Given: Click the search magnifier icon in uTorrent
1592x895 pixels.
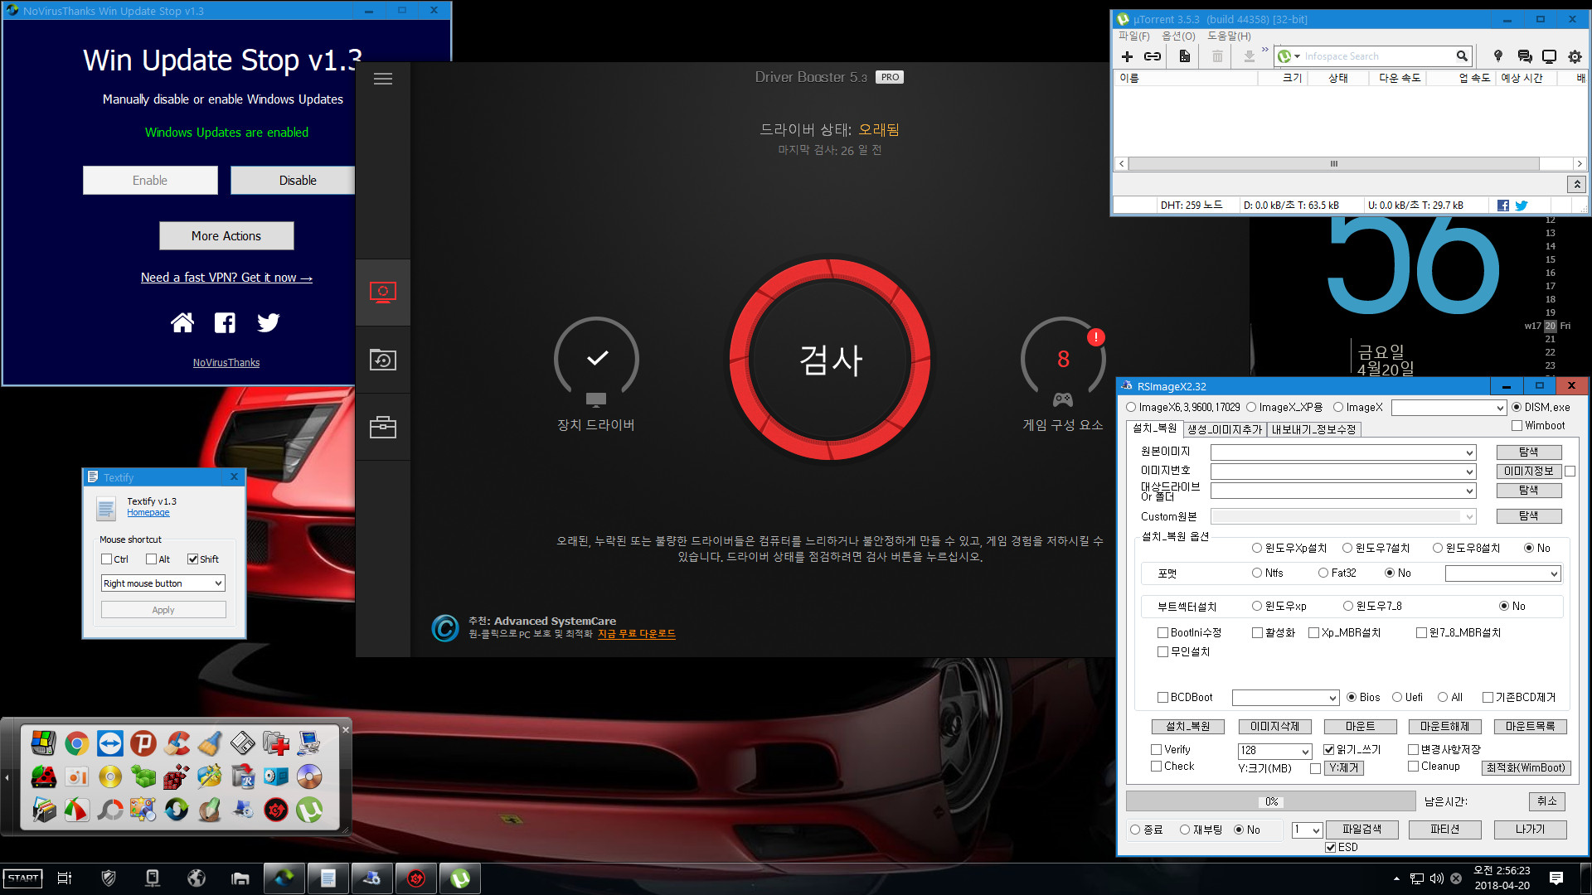Looking at the screenshot, I should click(1462, 56).
